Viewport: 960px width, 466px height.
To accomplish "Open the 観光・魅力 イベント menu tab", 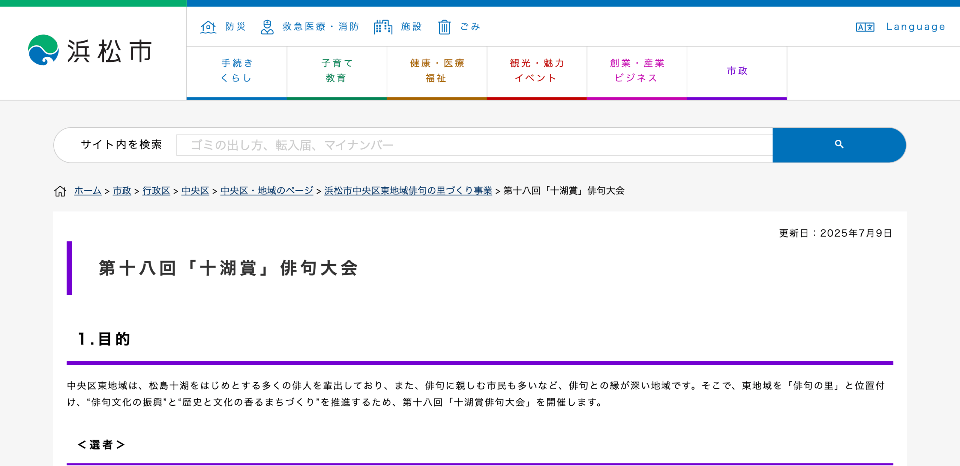I will click(x=537, y=72).
